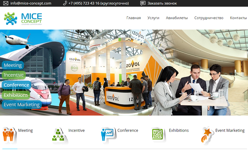The height and width of the screenshot is (159, 248).
Task: Go to Авиабилеты page
Action: tap(177, 18)
